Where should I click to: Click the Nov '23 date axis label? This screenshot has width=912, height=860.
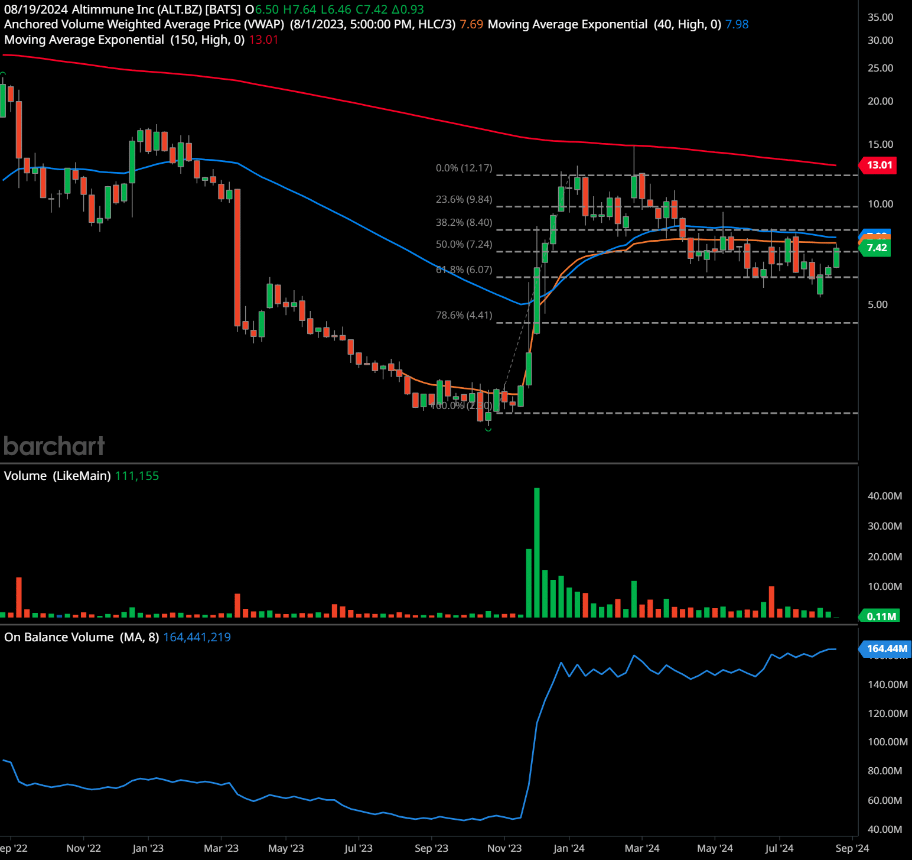(x=504, y=848)
